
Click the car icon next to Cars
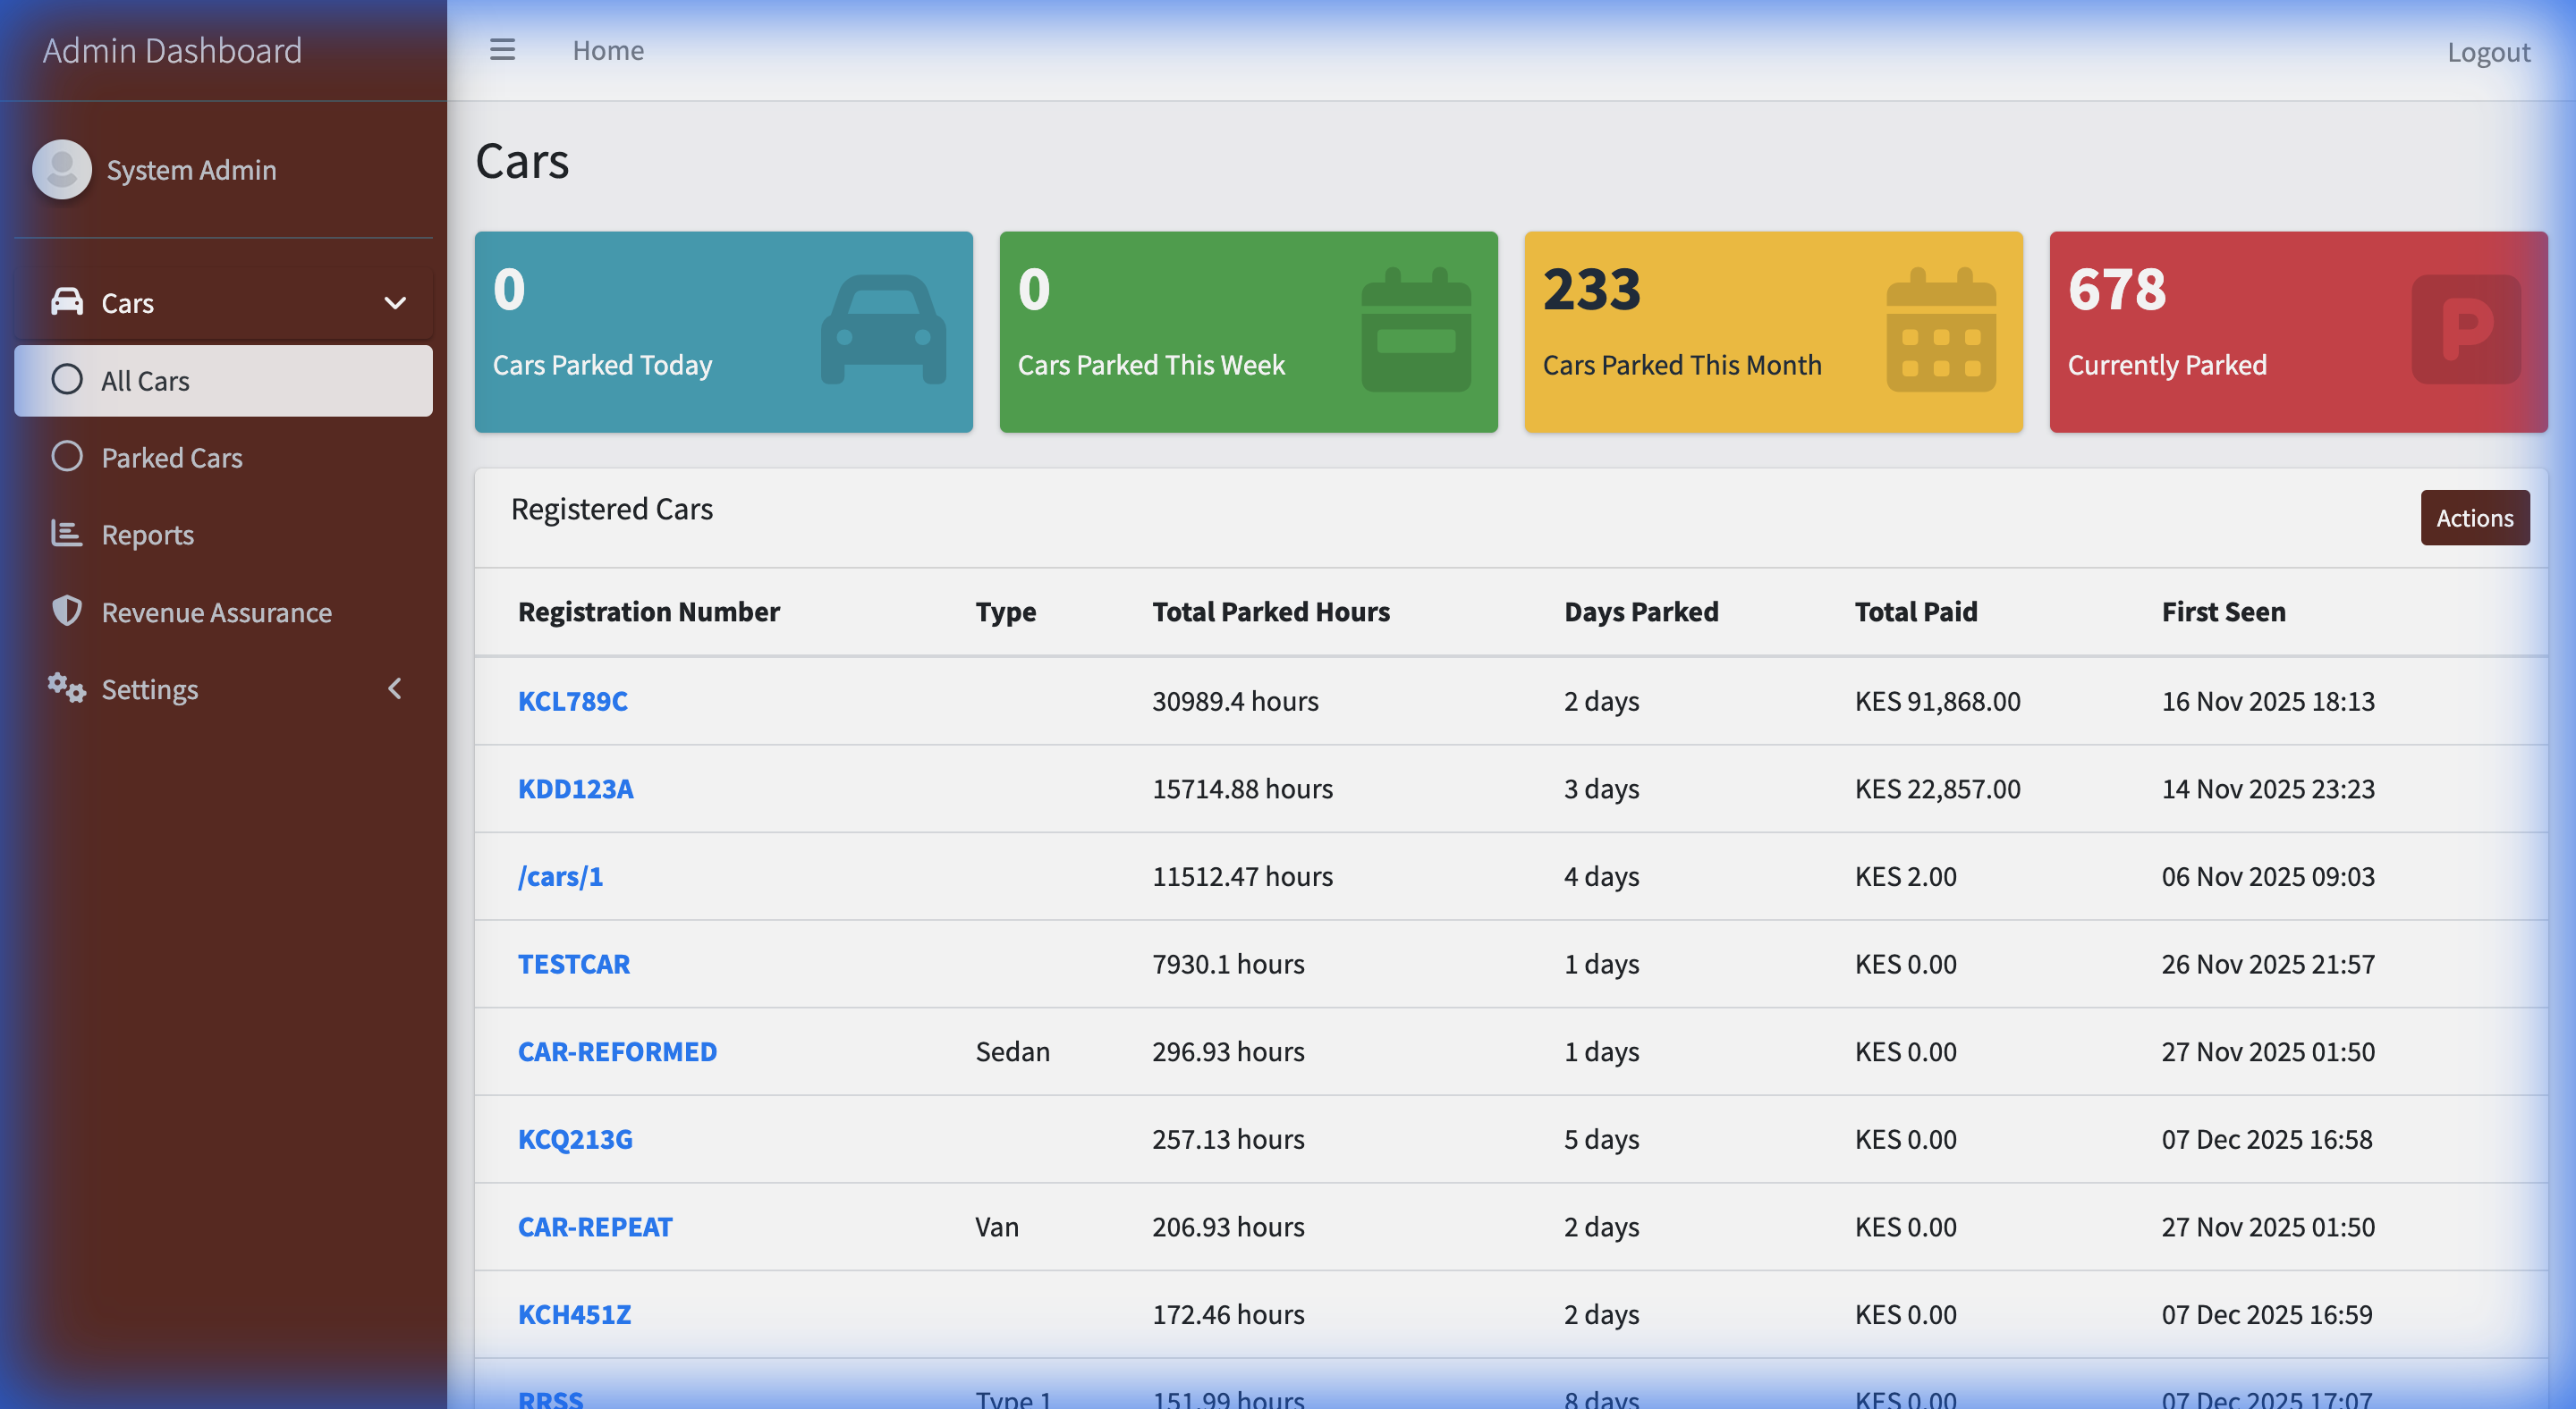pyautogui.click(x=67, y=302)
